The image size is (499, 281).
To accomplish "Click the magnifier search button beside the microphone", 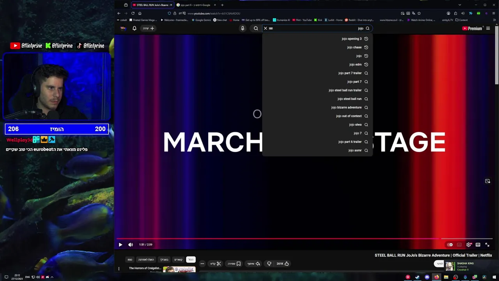I will 256,28.
